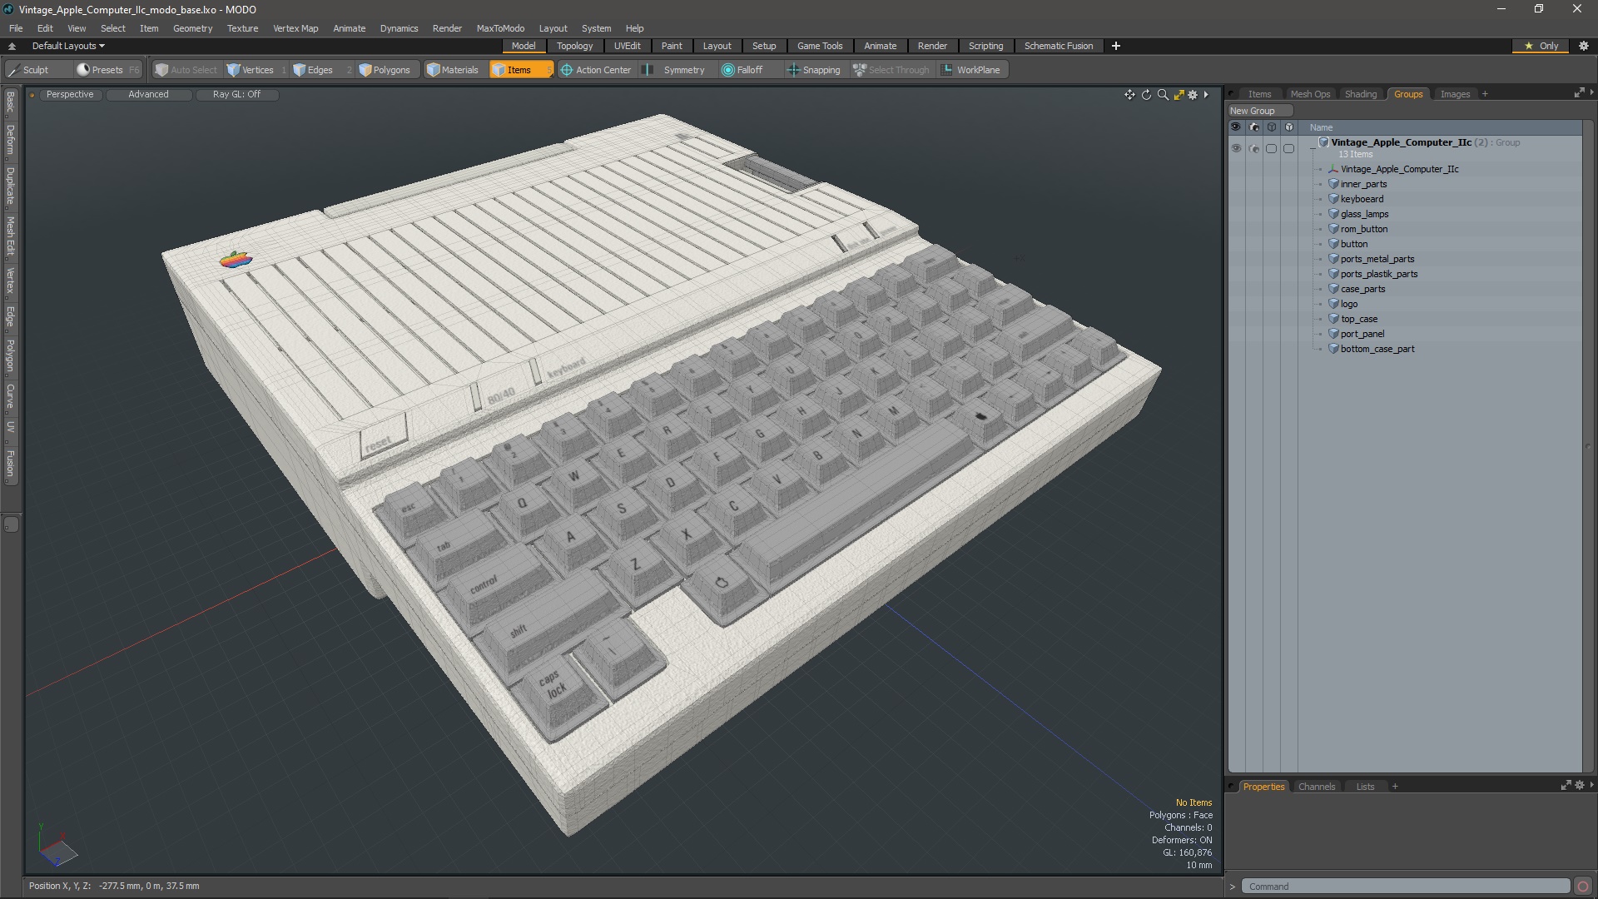Open the Perspective view type dropdown
Image resolution: width=1598 pixels, height=899 pixels.
coord(70,94)
